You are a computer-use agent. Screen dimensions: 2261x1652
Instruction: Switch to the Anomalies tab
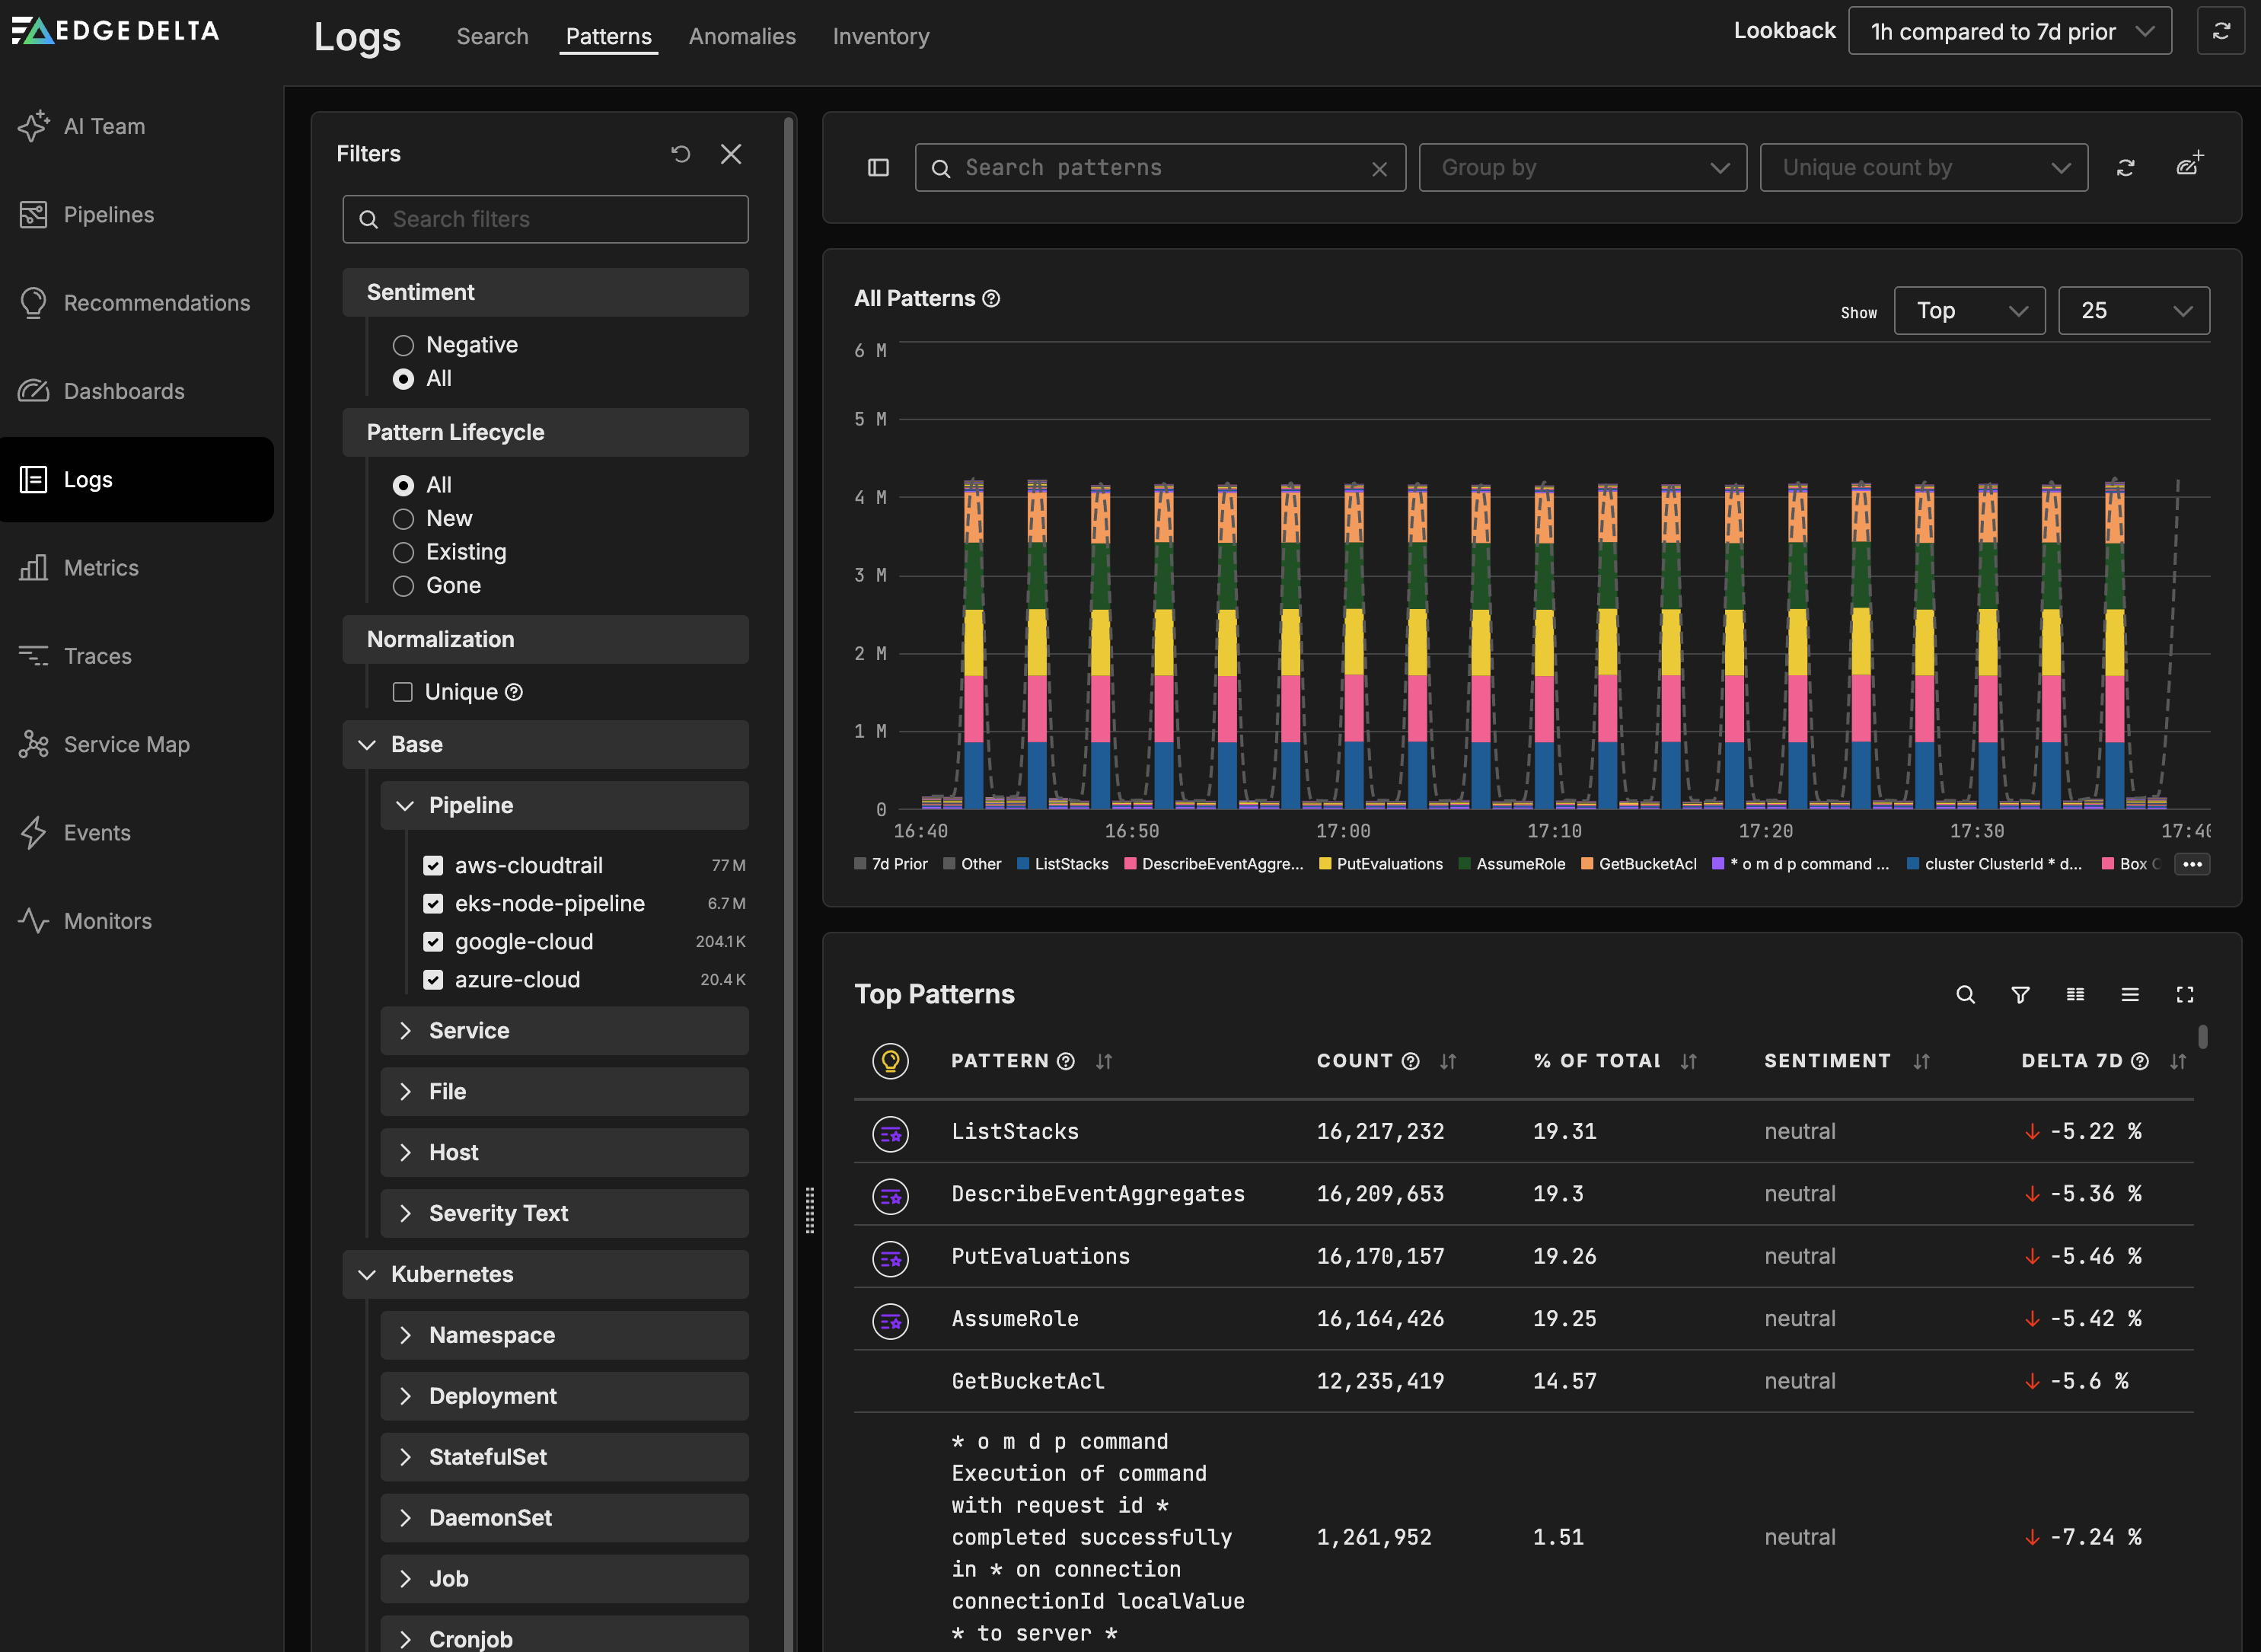741,36
